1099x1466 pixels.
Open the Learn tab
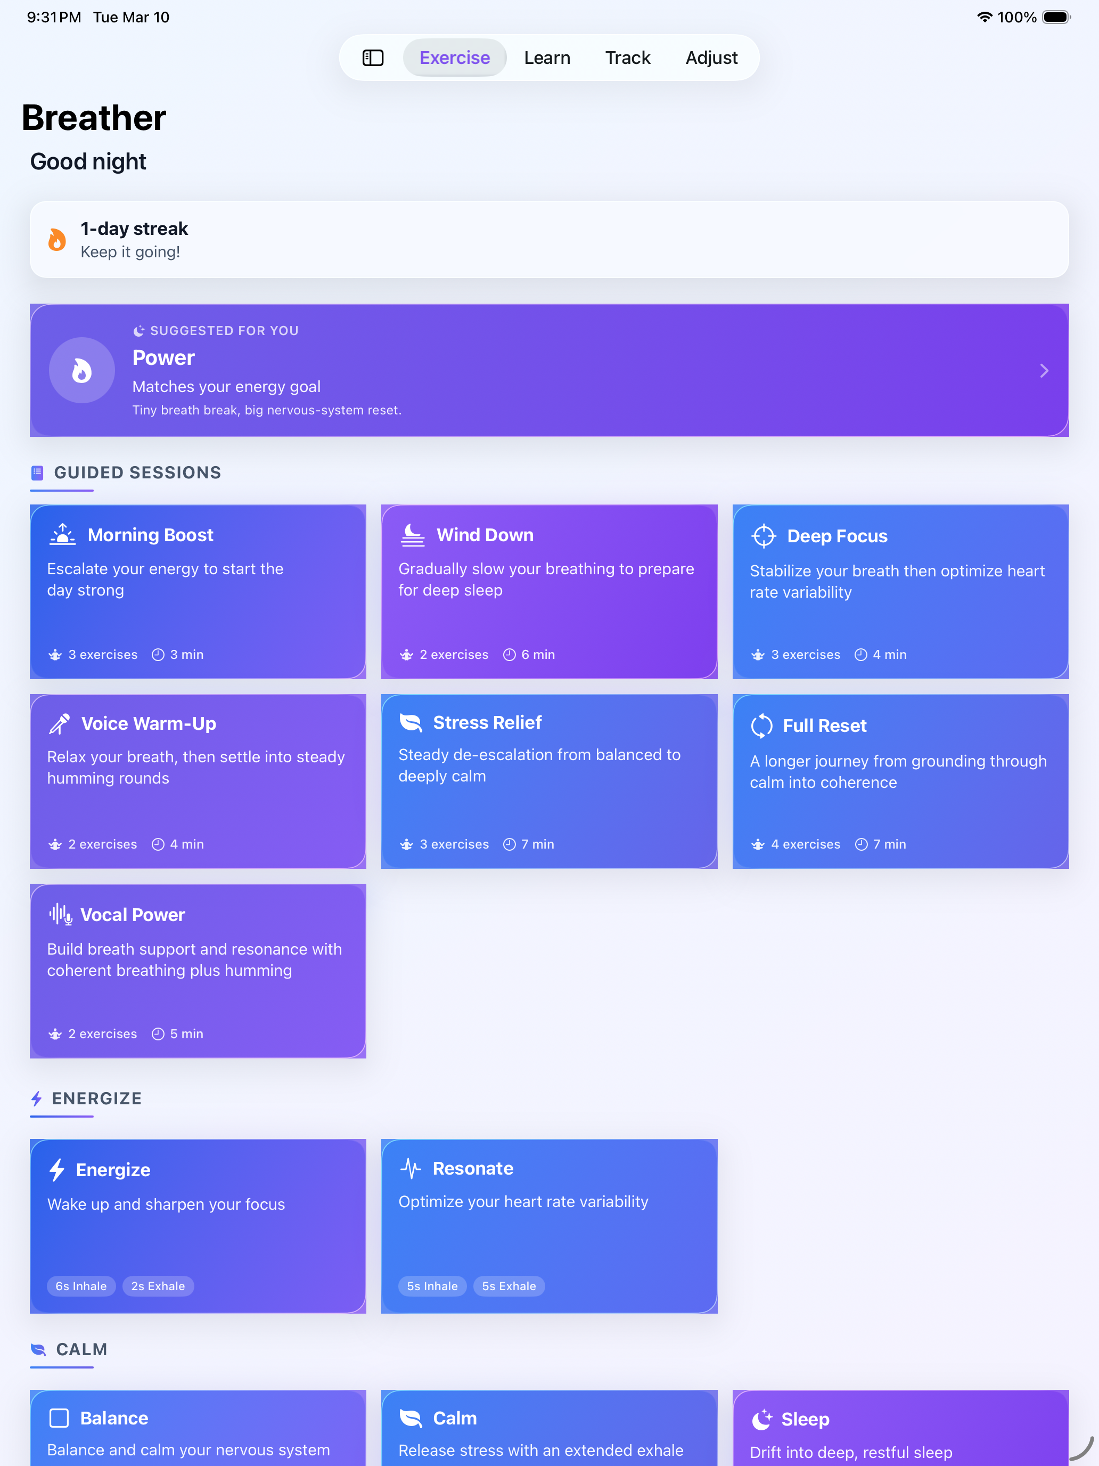547,58
